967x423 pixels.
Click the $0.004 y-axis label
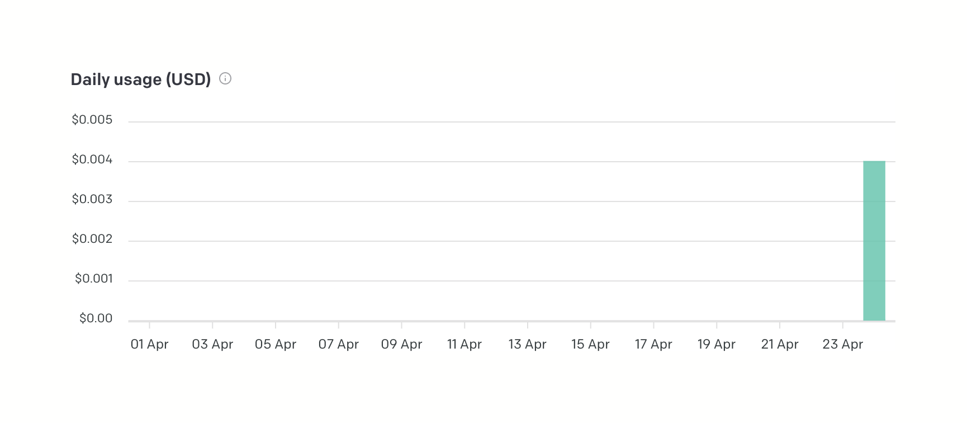(x=92, y=160)
